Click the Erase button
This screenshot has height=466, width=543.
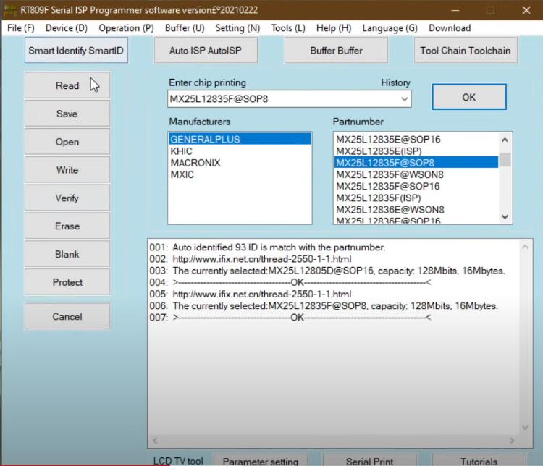(67, 226)
